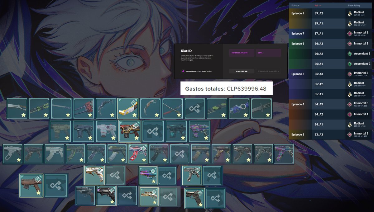Image resolution: width=374 pixels, height=212 pixels.
Task: Select the olive tan gun skin in second row
Action: pos(60,131)
